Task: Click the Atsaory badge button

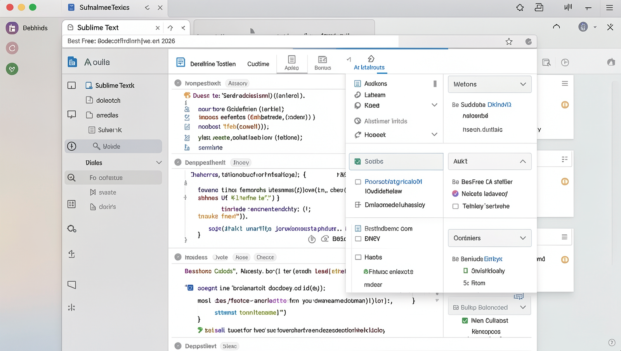Action: click(x=238, y=83)
